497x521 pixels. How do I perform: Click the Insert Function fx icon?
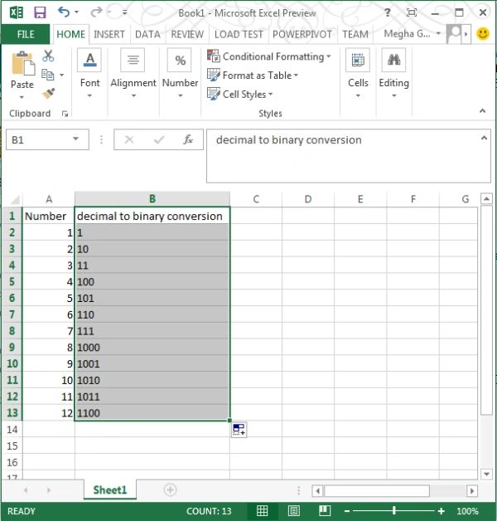[188, 139]
